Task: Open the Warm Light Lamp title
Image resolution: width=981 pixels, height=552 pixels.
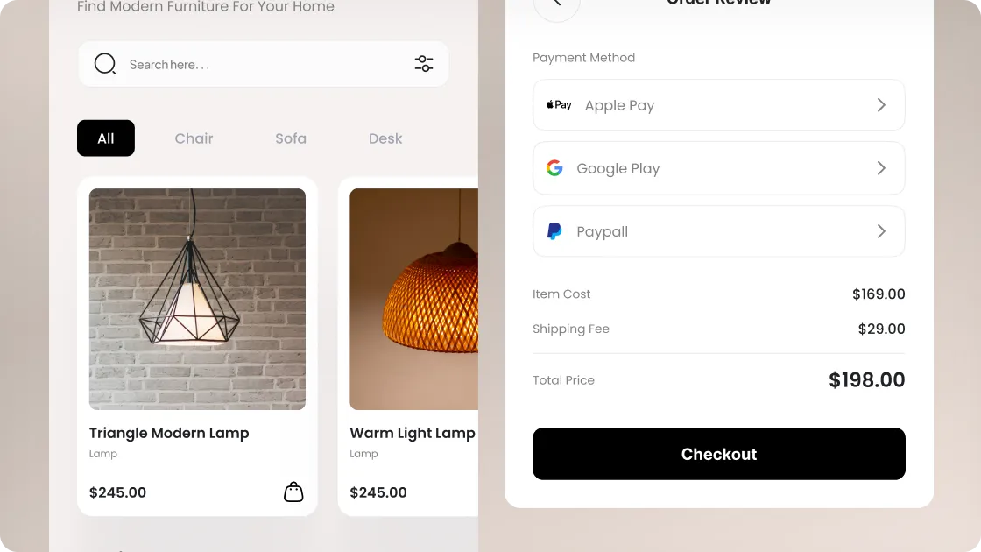Action: (413, 433)
